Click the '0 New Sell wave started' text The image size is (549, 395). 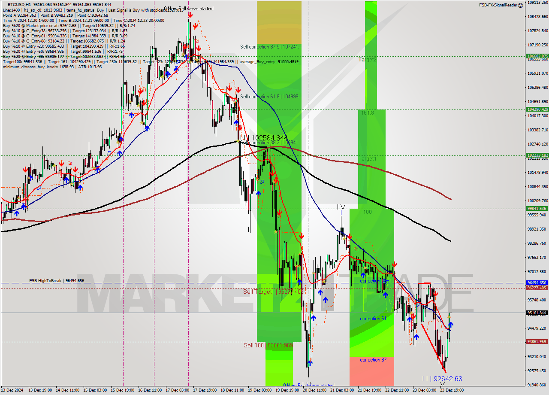click(189, 9)
